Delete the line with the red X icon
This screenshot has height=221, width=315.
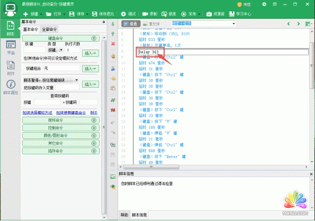point(113,44)
